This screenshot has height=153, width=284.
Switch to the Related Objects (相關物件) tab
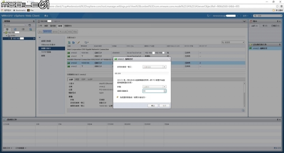tap(68, 26)
